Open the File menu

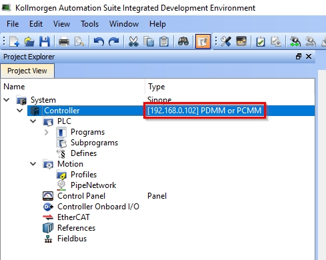coord(13,24)
